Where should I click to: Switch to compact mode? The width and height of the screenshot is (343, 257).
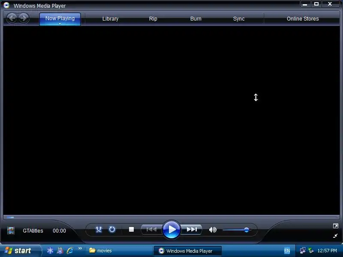[x=335, y=236]
